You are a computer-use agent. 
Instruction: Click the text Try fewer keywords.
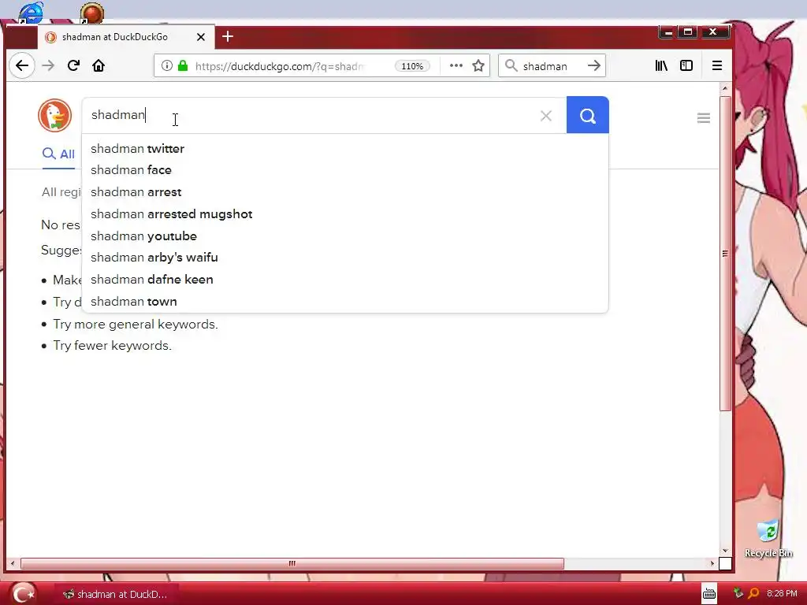112,345
